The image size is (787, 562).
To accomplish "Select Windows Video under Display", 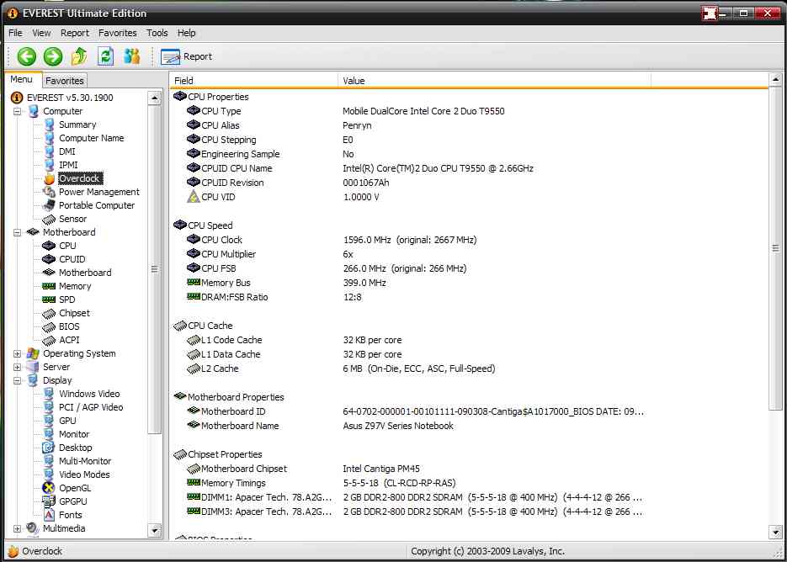I will click(x=89, y=394).
